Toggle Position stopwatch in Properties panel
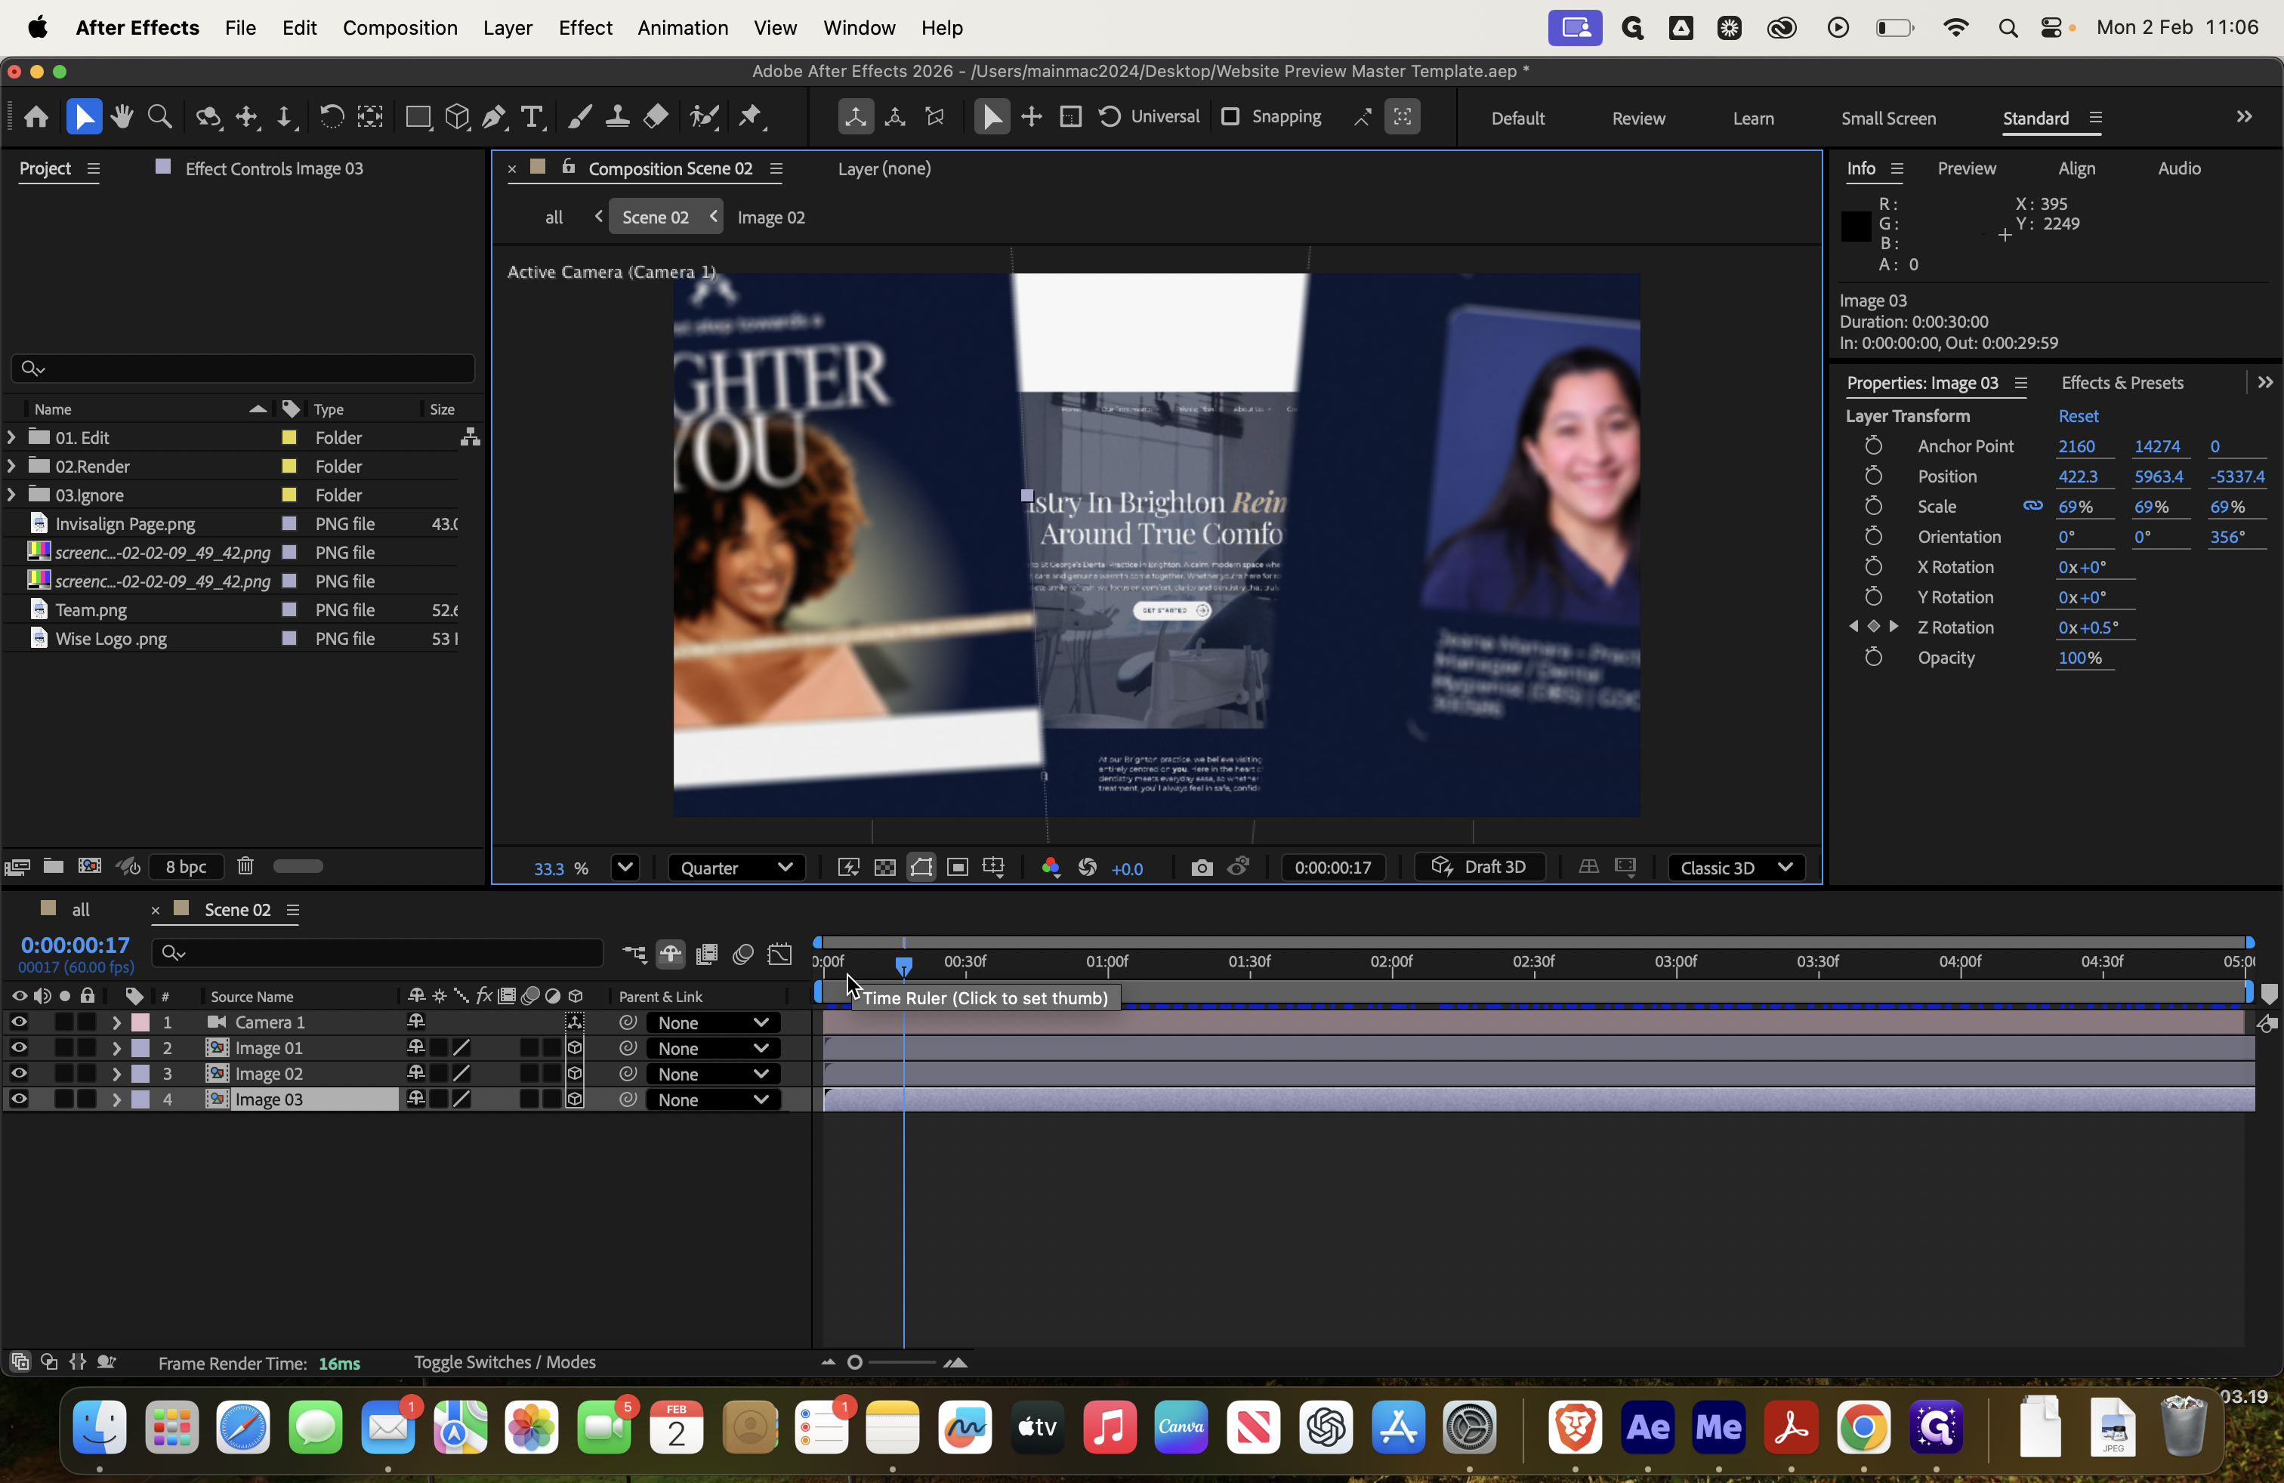2284x1483 pixels. coord(1873,476)
